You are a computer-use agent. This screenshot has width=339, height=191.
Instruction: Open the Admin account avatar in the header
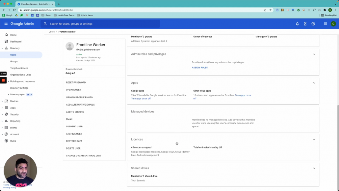pos(333,24)
